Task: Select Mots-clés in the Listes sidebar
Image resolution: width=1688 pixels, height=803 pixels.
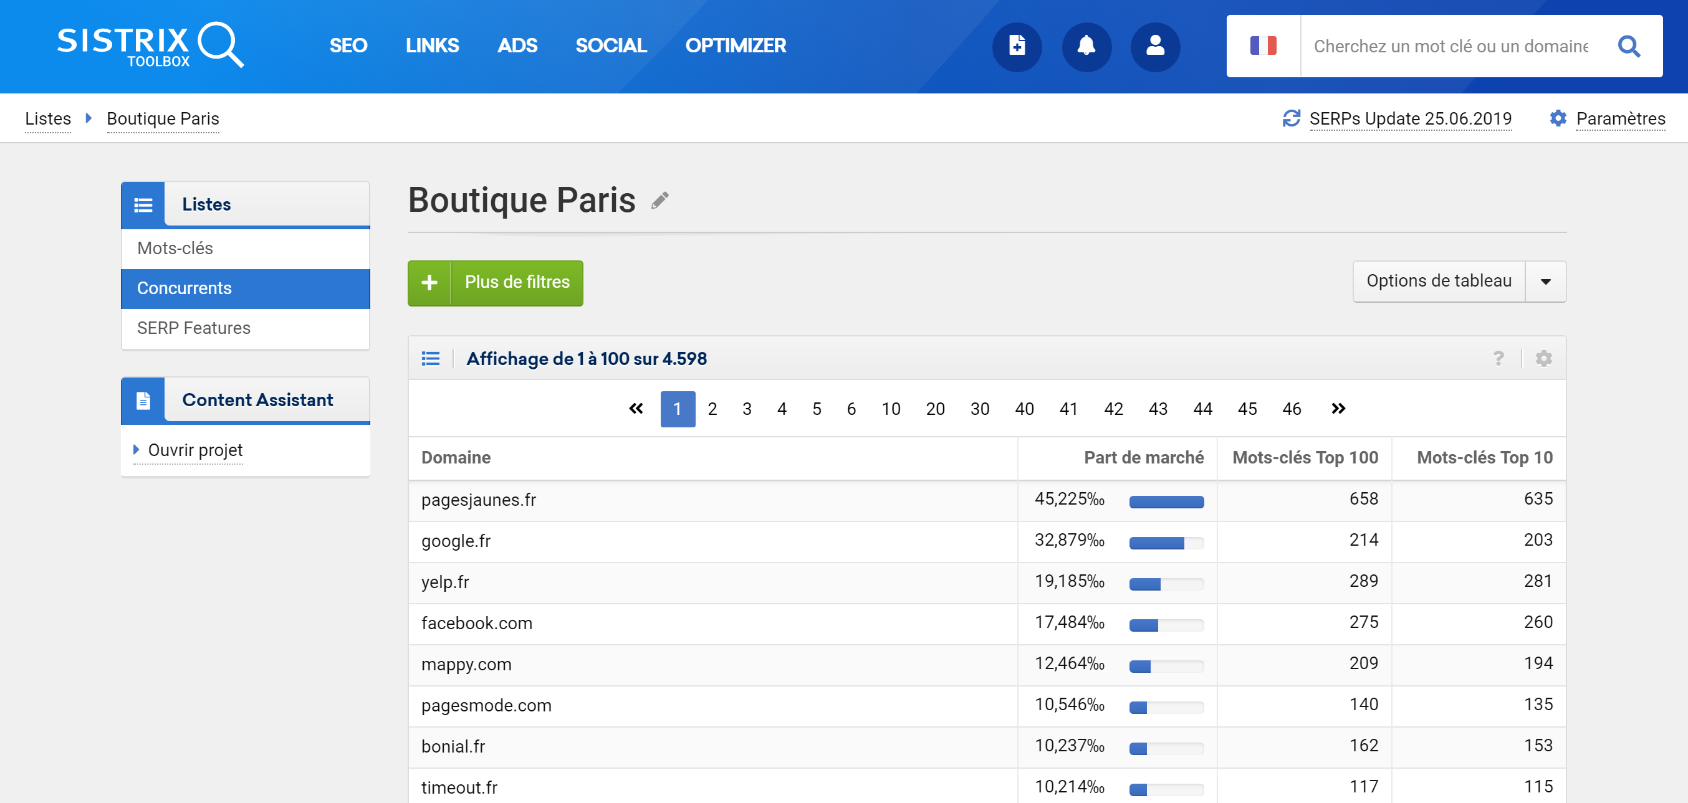Action: click(x=246, y=248)
